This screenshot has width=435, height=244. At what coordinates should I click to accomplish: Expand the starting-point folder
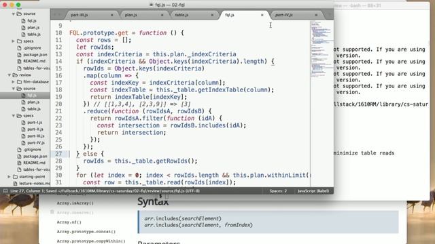(x=10, y=176)
